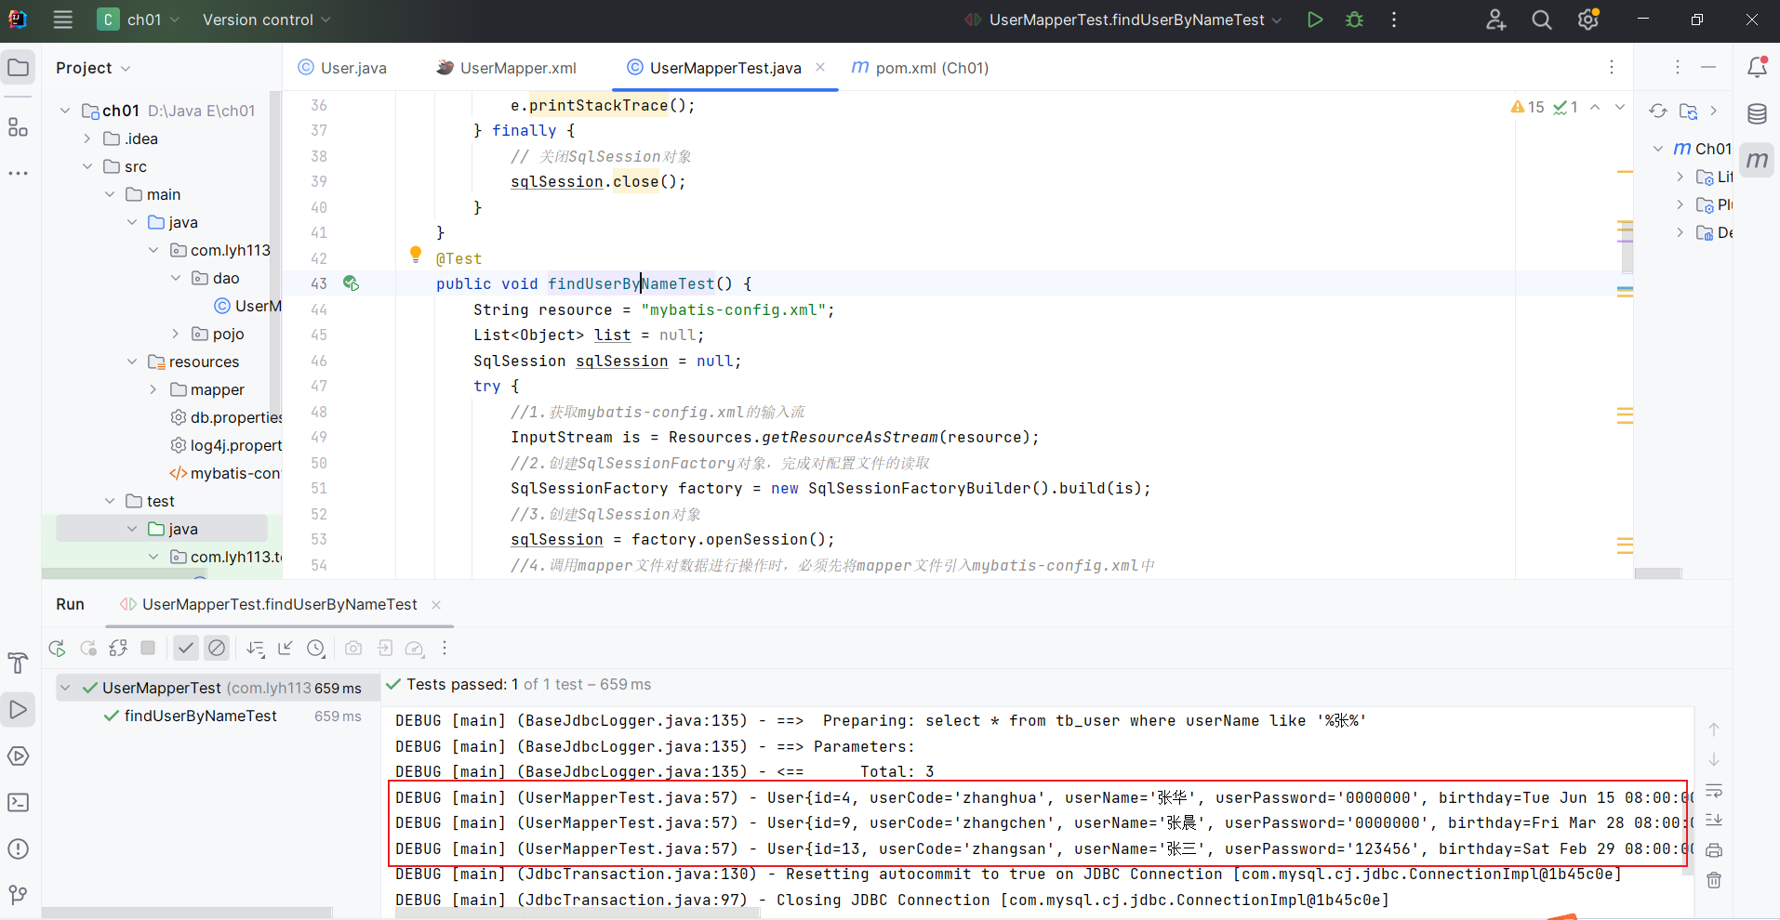This screenshot has width=1780, height=920.
Task: Open the Git version control tool window
Action: pyautogui.click(x=18, y=895)
